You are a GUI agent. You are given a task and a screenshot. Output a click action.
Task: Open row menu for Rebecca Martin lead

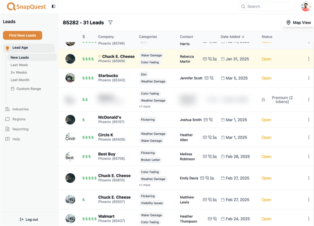[309, 59]
